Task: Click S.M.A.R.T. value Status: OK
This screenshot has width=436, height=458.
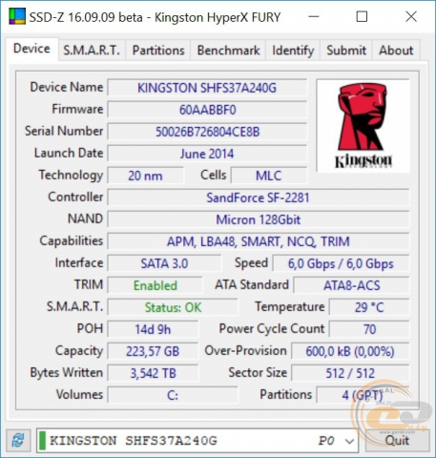Action: (173, 307)
